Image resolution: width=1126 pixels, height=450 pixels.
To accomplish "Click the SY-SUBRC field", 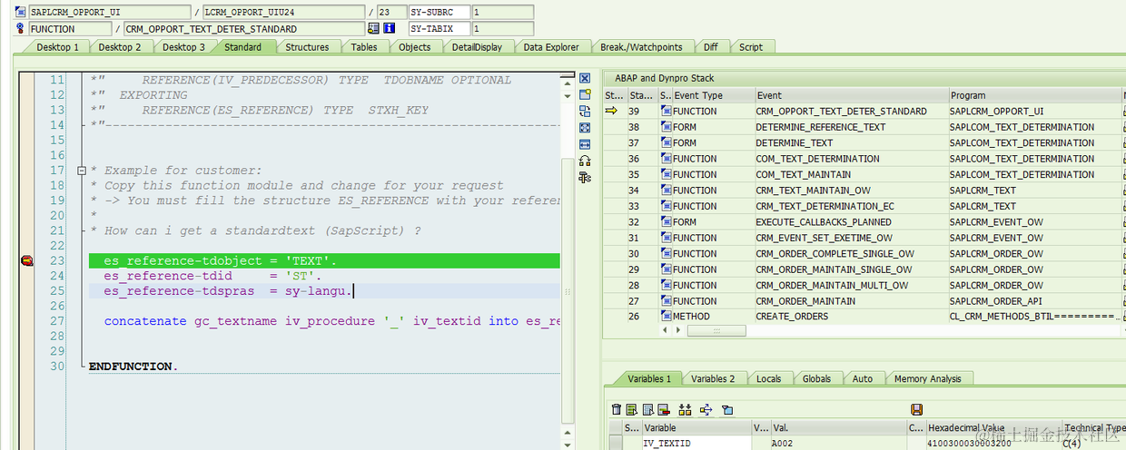I will [x=438, y=13].
